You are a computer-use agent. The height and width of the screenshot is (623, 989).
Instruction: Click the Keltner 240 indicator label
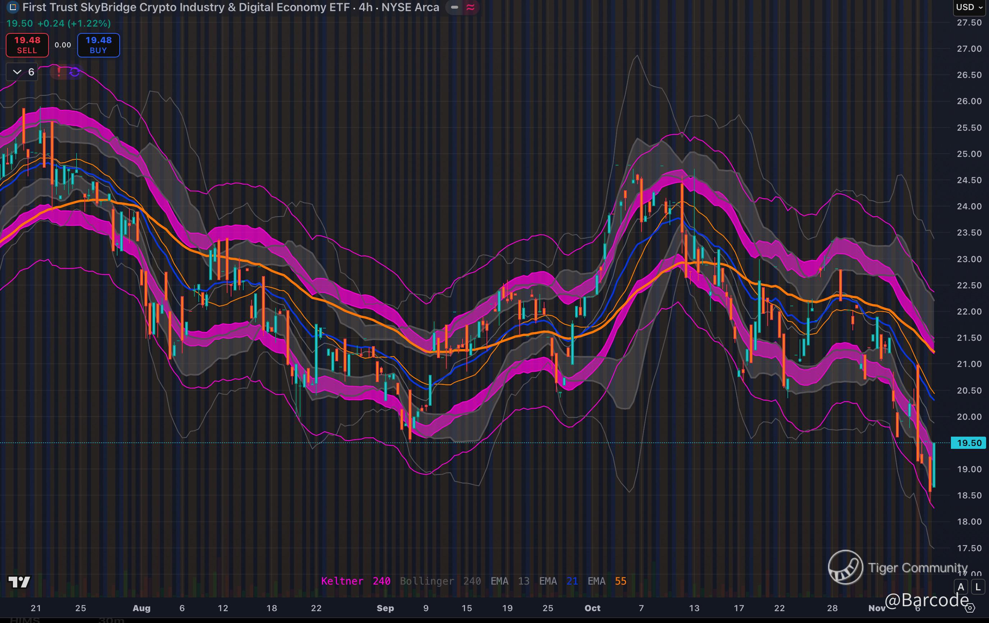tap(355, 581)
